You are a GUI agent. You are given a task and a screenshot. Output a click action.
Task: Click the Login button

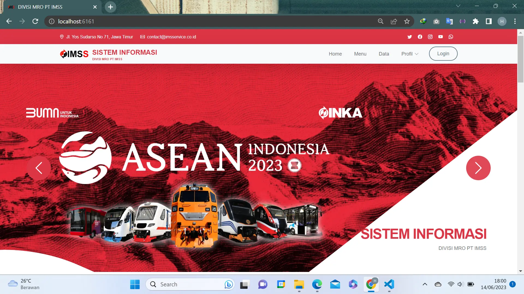[443, 54]
